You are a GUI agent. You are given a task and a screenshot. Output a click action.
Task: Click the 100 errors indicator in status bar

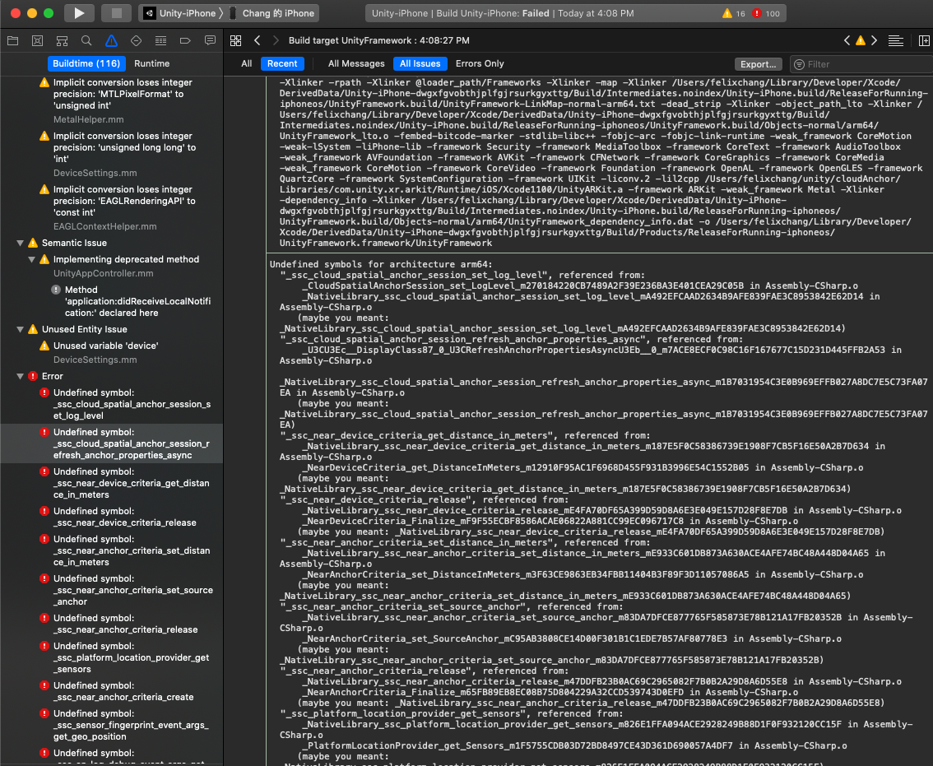767,13
